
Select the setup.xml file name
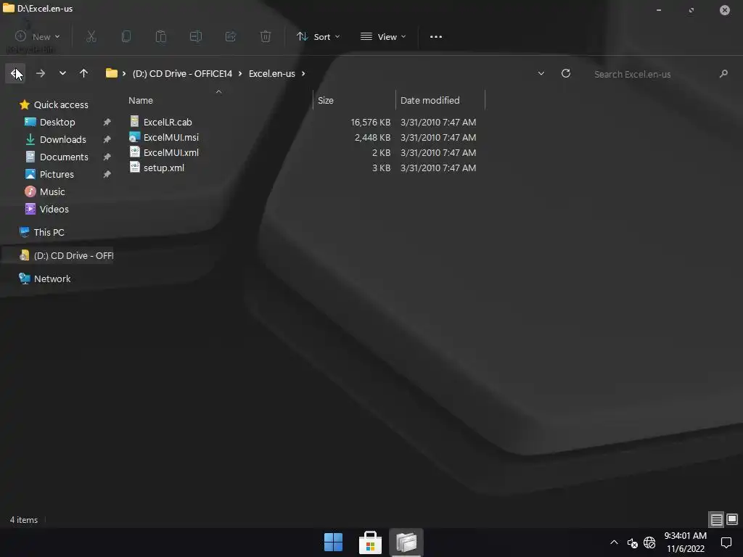(164, 168)
